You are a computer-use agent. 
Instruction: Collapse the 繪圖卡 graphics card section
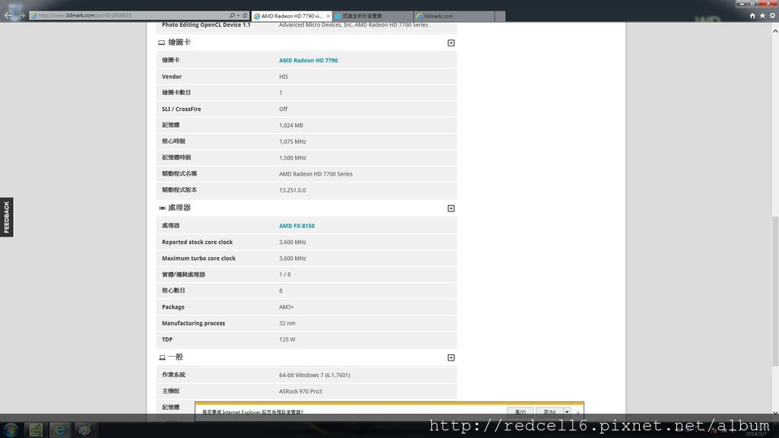(450, 43)
